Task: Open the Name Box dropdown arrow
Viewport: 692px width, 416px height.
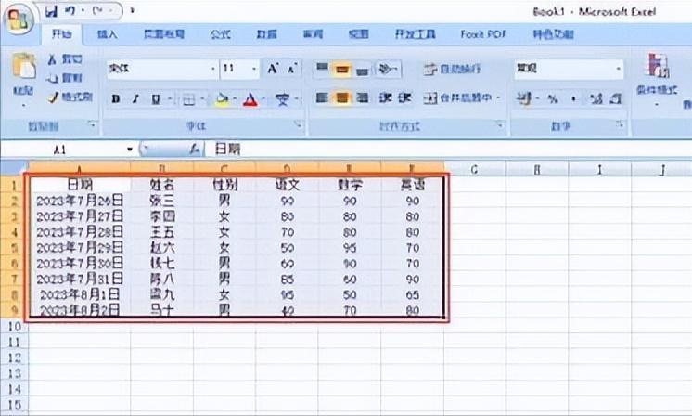Action: (x=129, y=149)
